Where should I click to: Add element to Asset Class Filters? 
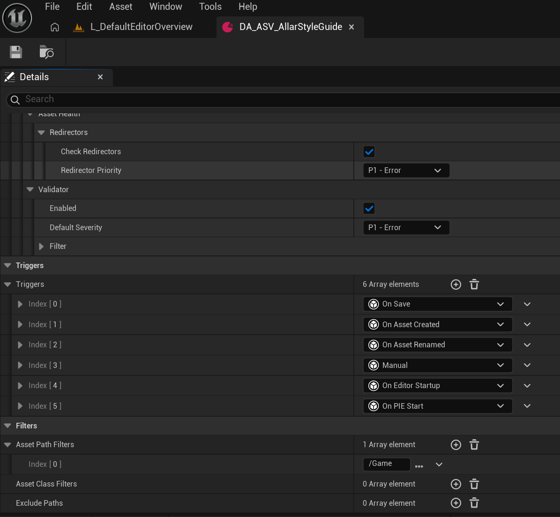tap(455, 484)
